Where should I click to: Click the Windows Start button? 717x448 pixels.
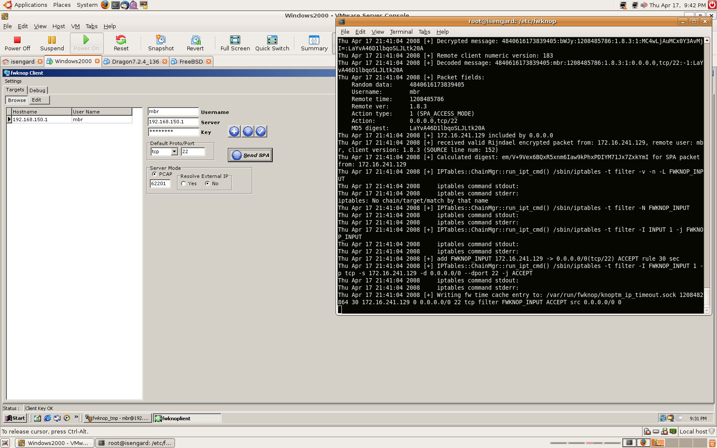point(15,418)
